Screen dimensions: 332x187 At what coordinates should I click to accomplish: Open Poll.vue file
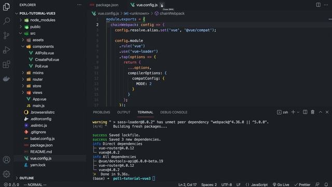pos(41,66)
